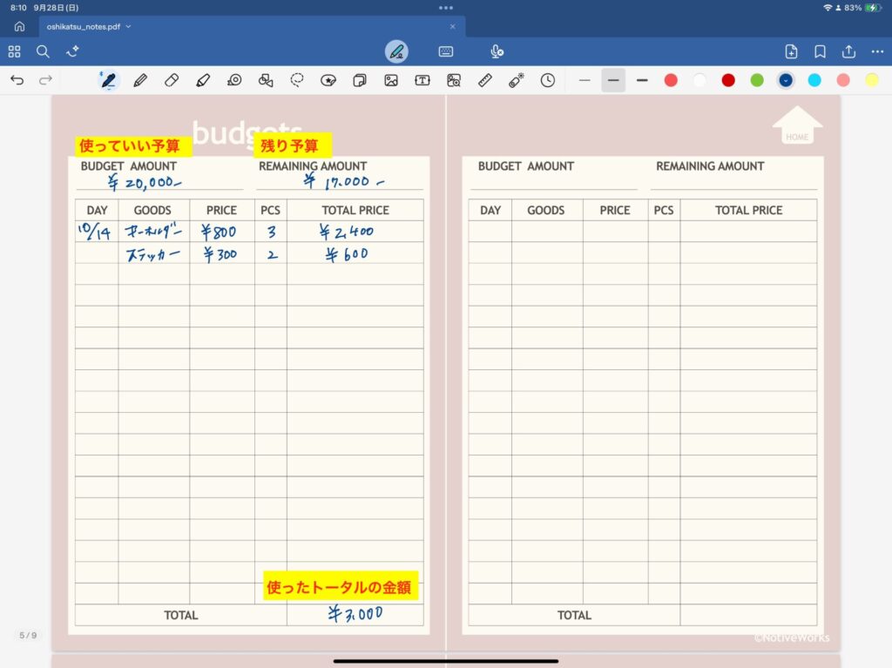Expand the oshikatsu_notes.pdf title dropdown

point(129,26)
